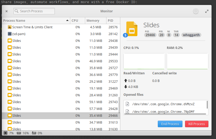
Task: Select the (sd-pam) process icon
Action: [x=9, y=34]
